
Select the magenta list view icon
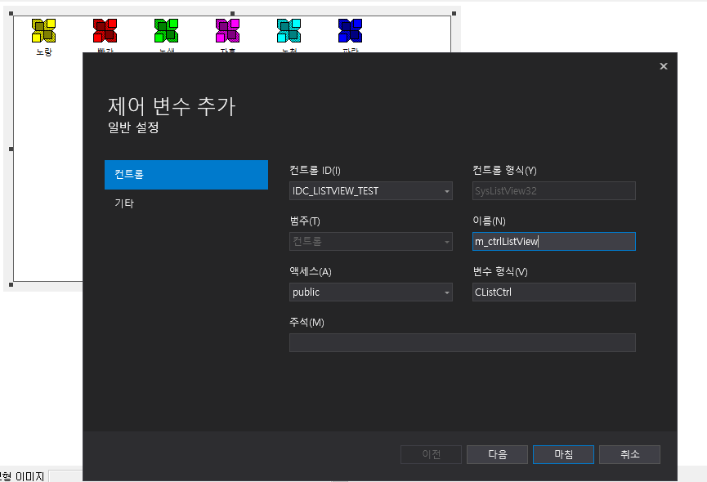[x=228, y=30]
